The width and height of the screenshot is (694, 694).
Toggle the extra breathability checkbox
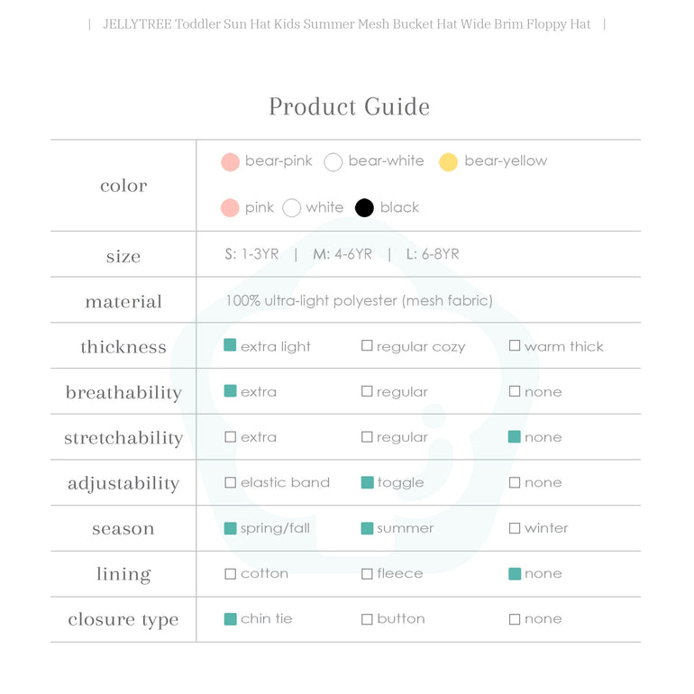click(230, 391)
